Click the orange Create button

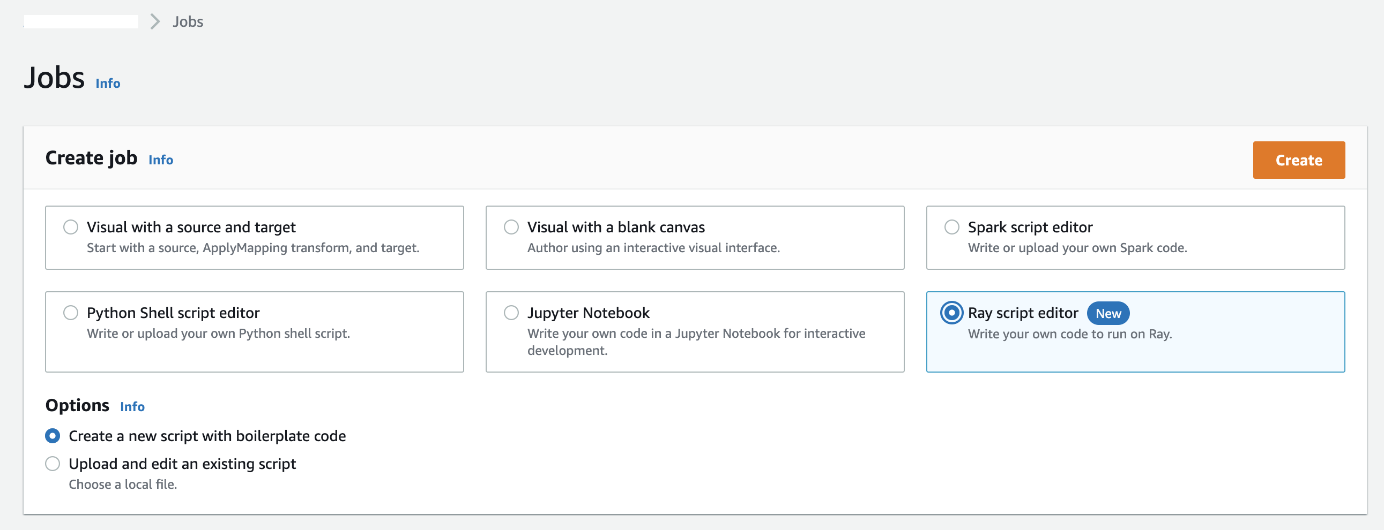pyautogui.click(x=1298, y=160)
